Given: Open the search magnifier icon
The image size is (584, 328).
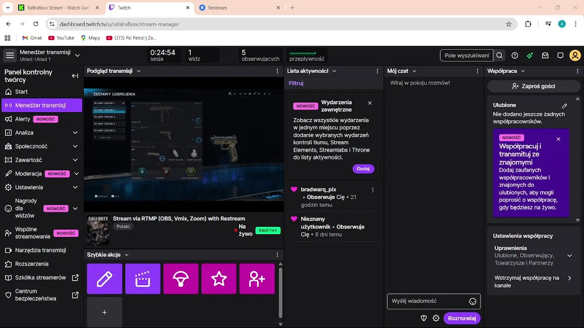Looking at the screenshot, I should pos(500,56).
